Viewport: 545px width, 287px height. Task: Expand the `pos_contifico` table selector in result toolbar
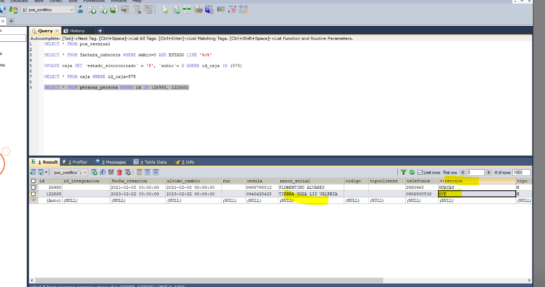point(70,173)
